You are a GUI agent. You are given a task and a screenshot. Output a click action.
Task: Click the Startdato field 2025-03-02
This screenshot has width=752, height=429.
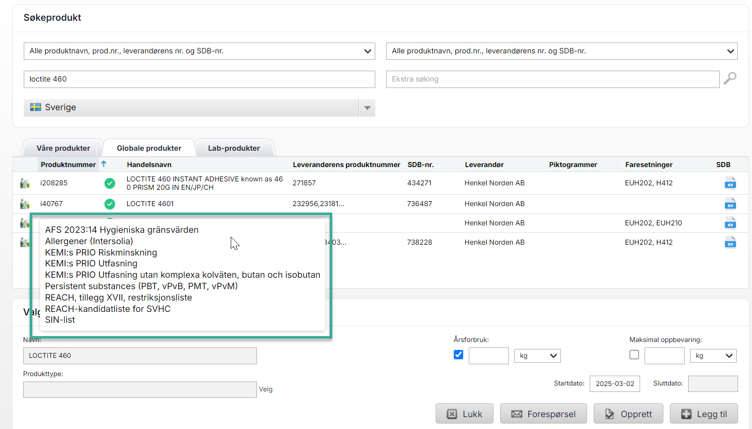tap(615, 384)
